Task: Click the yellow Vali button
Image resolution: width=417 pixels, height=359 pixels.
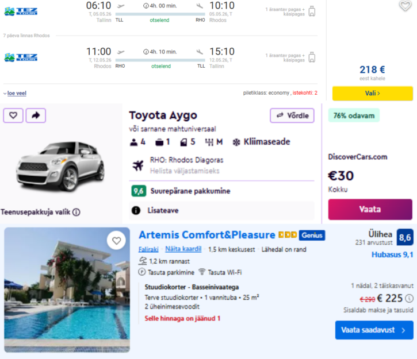Action: [373, 93]
